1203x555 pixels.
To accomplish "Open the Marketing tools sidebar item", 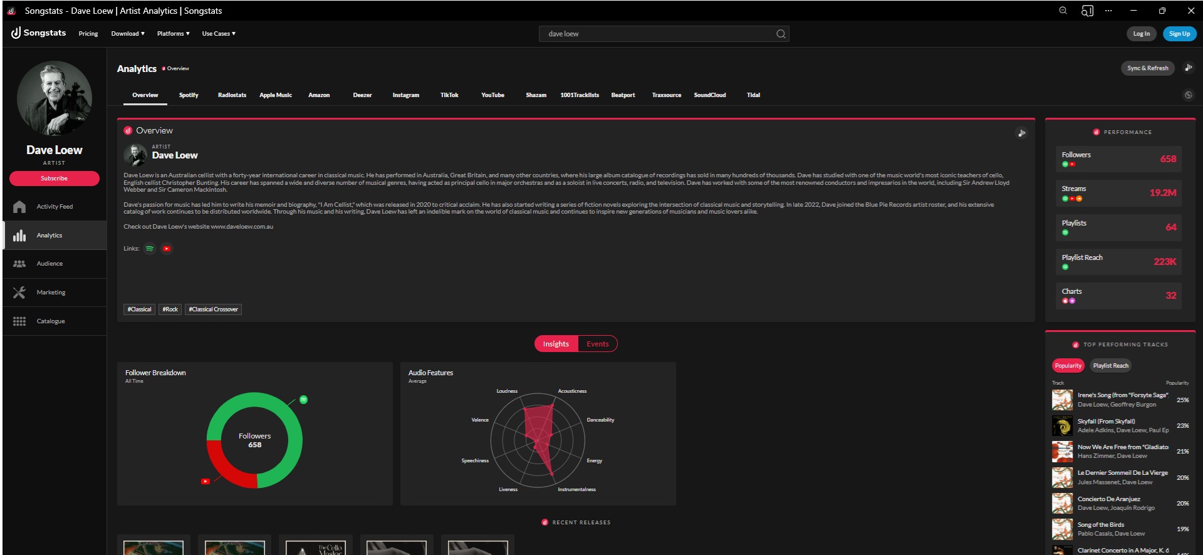I will (x=55, y=293).
